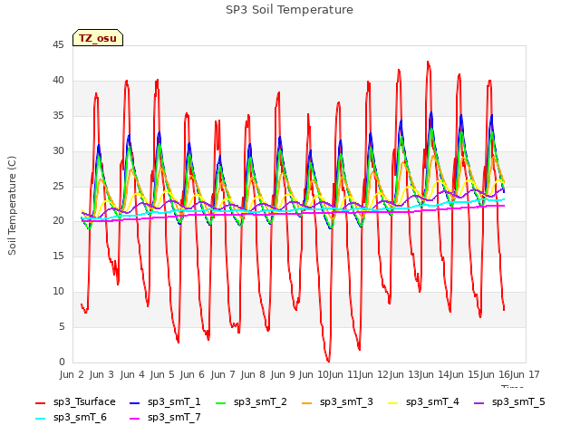Click the 25 y-axis tick label
580x435 pixels.
click(x=58, y=186)
